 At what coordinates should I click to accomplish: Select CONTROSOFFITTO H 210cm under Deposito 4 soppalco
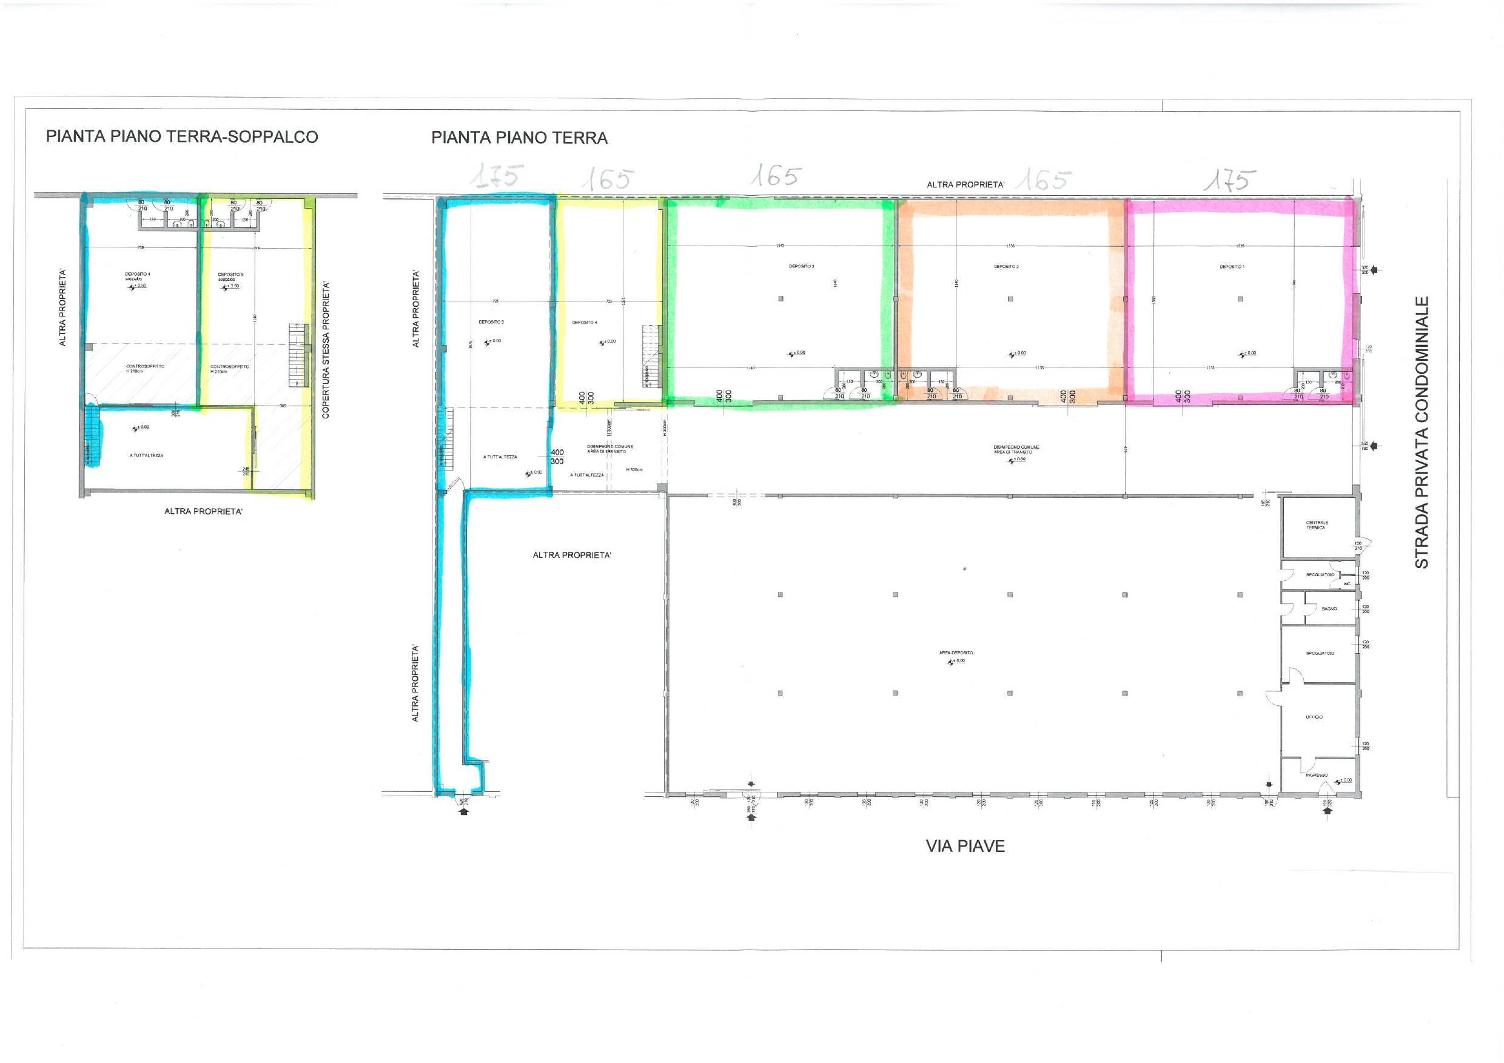[145, 369]
